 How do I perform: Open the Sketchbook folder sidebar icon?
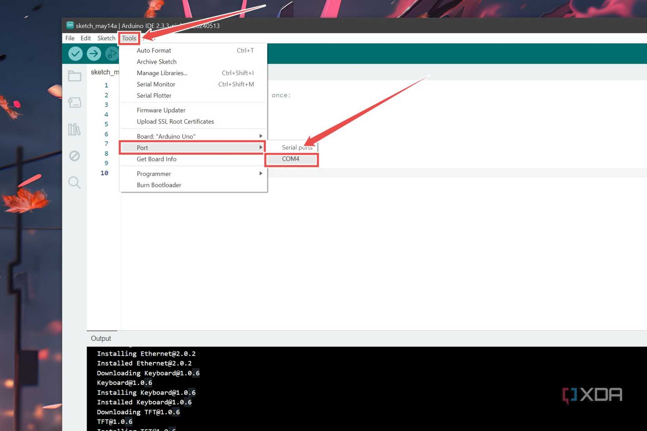[75, 76]
